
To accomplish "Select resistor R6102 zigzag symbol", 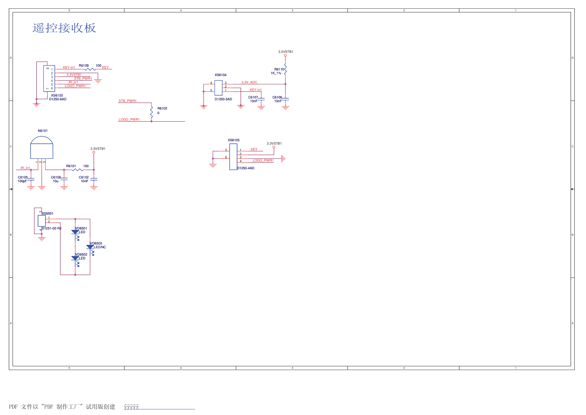I will tap(152, 112).
